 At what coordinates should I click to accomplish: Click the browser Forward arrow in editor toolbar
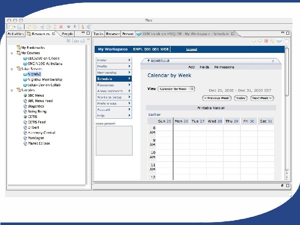click(x=260, y=41)
